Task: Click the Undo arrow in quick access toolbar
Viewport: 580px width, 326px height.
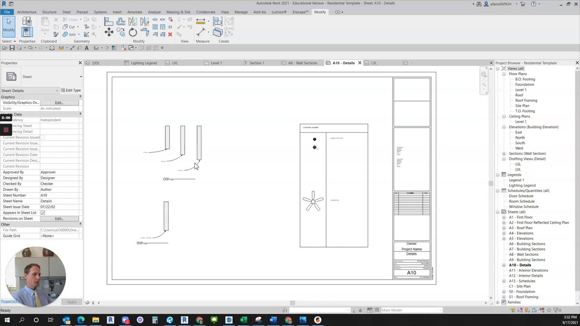Action: pyautogui.click(x=30, y=48)
